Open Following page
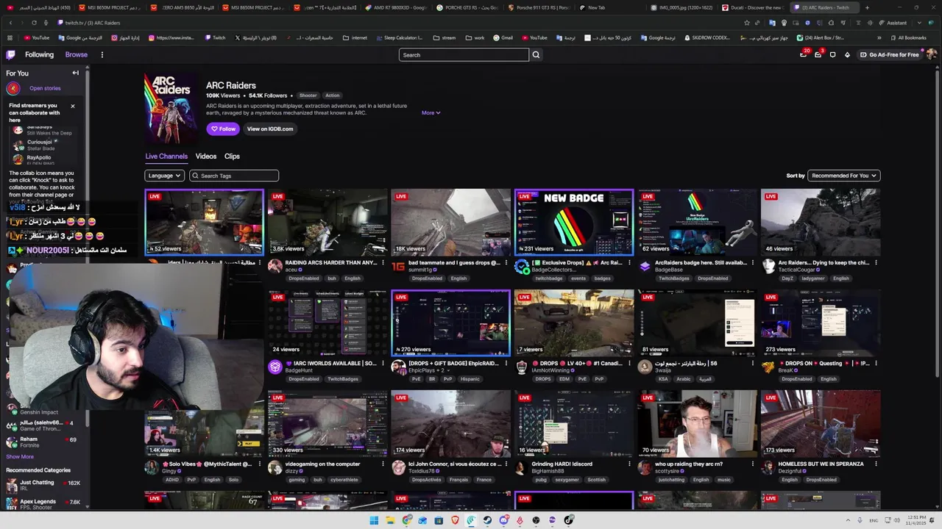Screen dimensions: 942x529 (39, 54)
